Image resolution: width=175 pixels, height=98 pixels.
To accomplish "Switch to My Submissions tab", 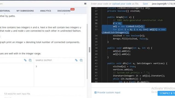I will click(25, 11).
